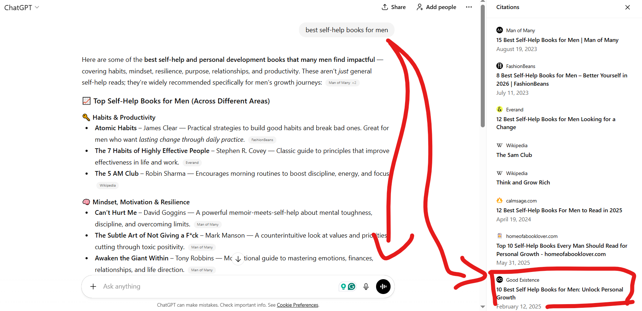Click the chat scrollbar thumb
Image resolution: width=642 pixels, height=311 pixels.
(483, 66)
